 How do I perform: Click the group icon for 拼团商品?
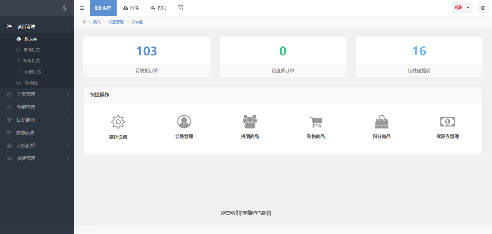(250, 122)
